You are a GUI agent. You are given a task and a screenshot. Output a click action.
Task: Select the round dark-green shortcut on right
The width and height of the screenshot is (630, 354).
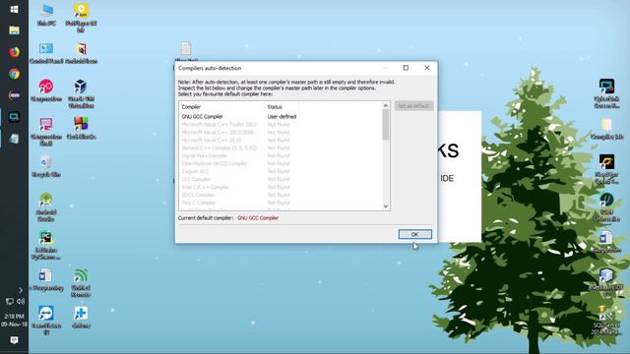click(x=606, y=206)
